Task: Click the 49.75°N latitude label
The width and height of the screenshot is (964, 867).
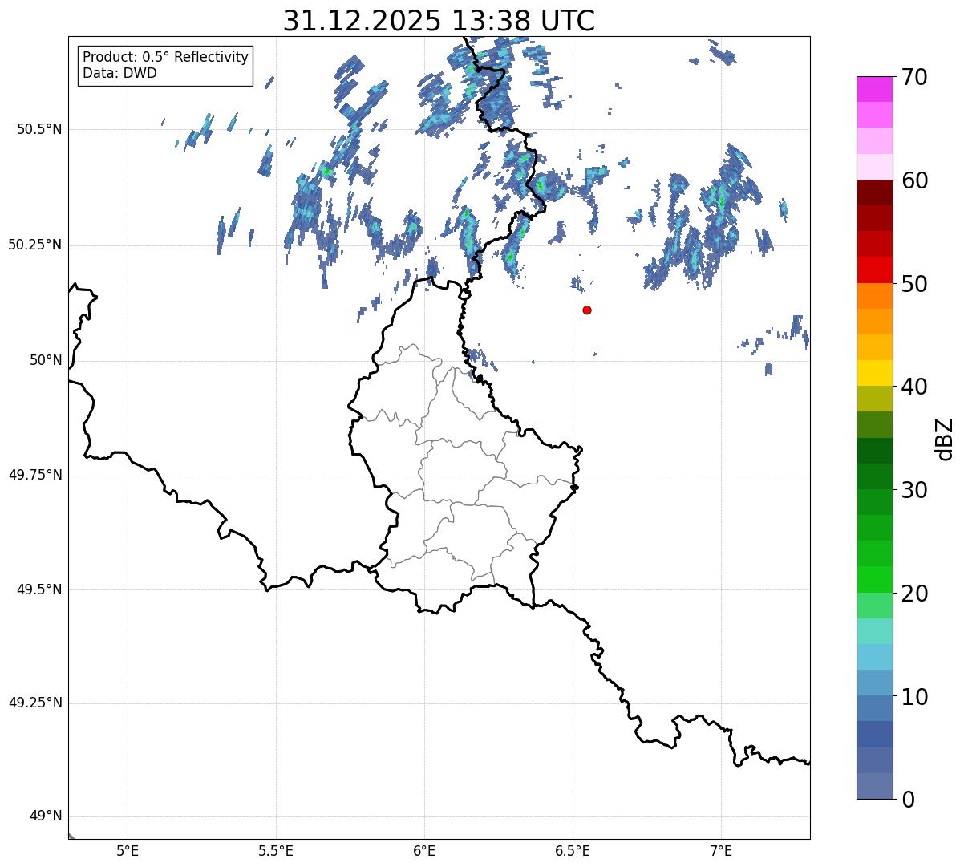Action: tap(35, 475)
